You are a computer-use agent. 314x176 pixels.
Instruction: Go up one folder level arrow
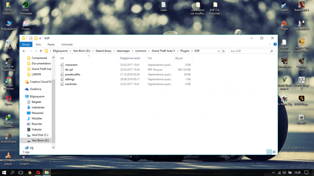[41, 51]
